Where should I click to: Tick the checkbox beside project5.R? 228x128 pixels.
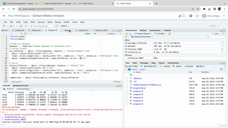127,104
